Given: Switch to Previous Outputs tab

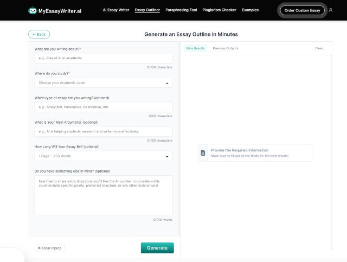Looking at the screenshot, I should (x=226, y=48).
